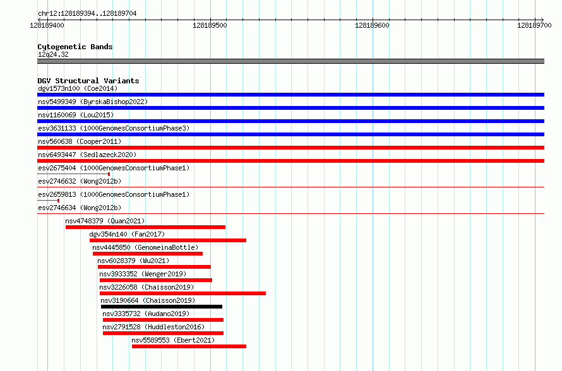Click the thin red line under esv2746634

[x=290, y=213]
